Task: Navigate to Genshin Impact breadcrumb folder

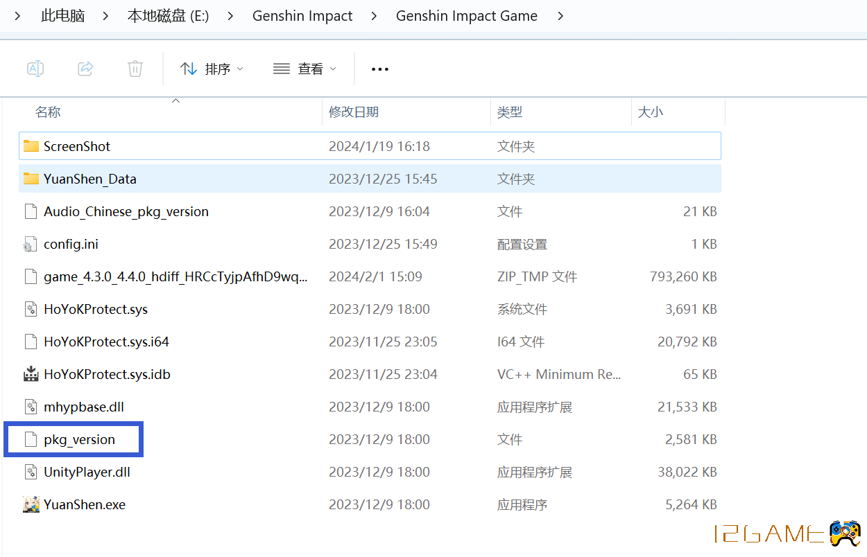Action: click(x=302, y=16)
